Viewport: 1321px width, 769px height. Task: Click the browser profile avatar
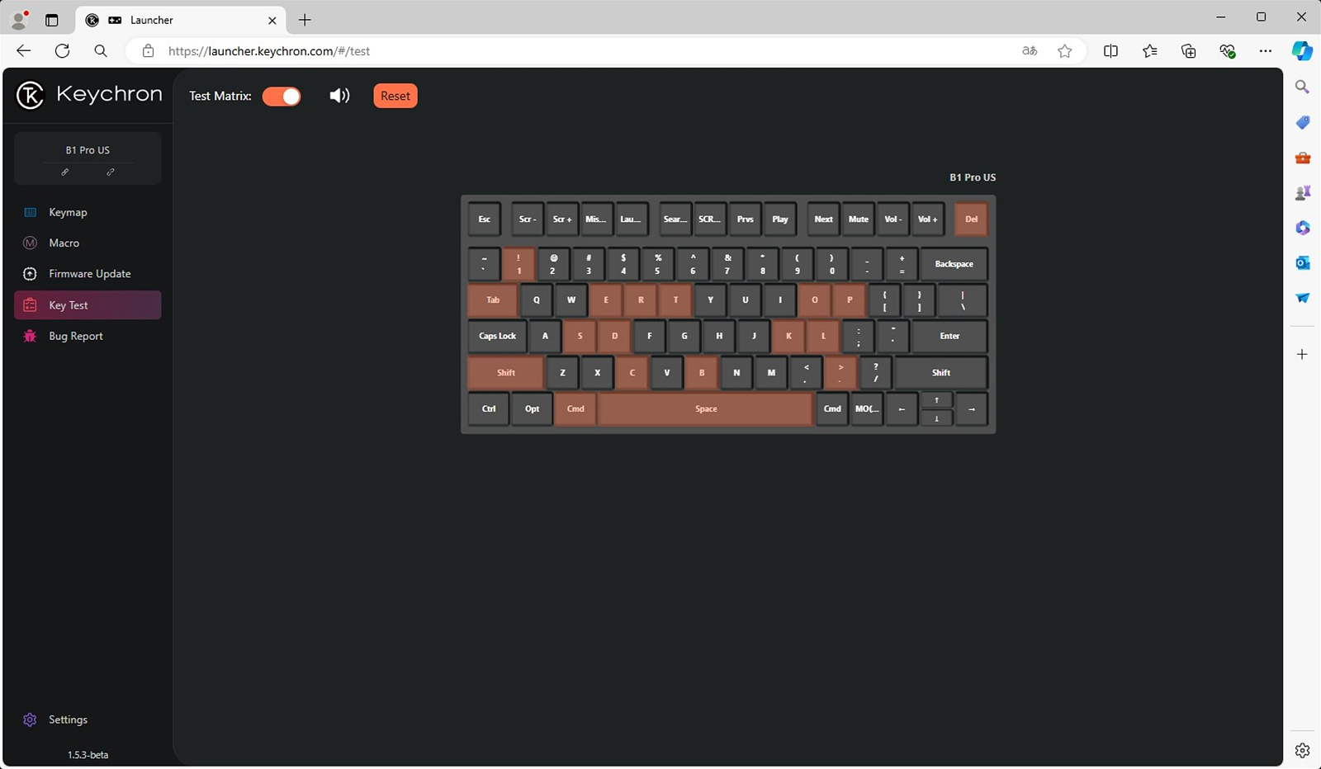pyautogui.click(x=19, y=20)
